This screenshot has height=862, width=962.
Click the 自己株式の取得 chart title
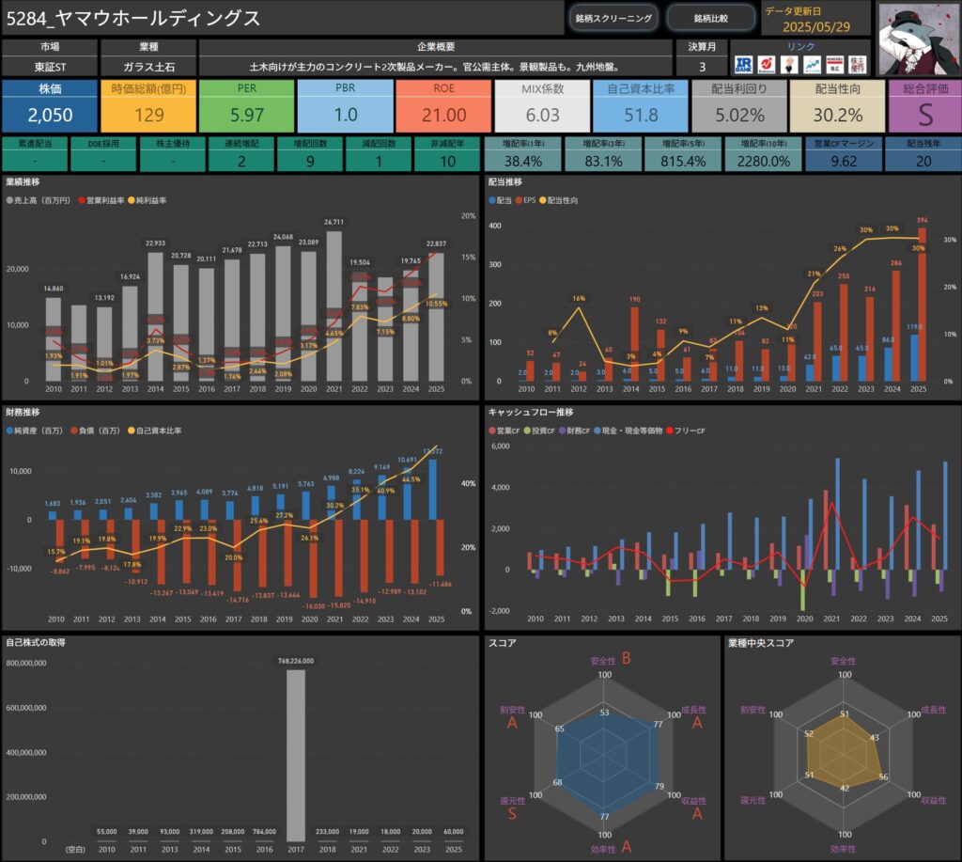pyautogui.click(x=36, y=642)
